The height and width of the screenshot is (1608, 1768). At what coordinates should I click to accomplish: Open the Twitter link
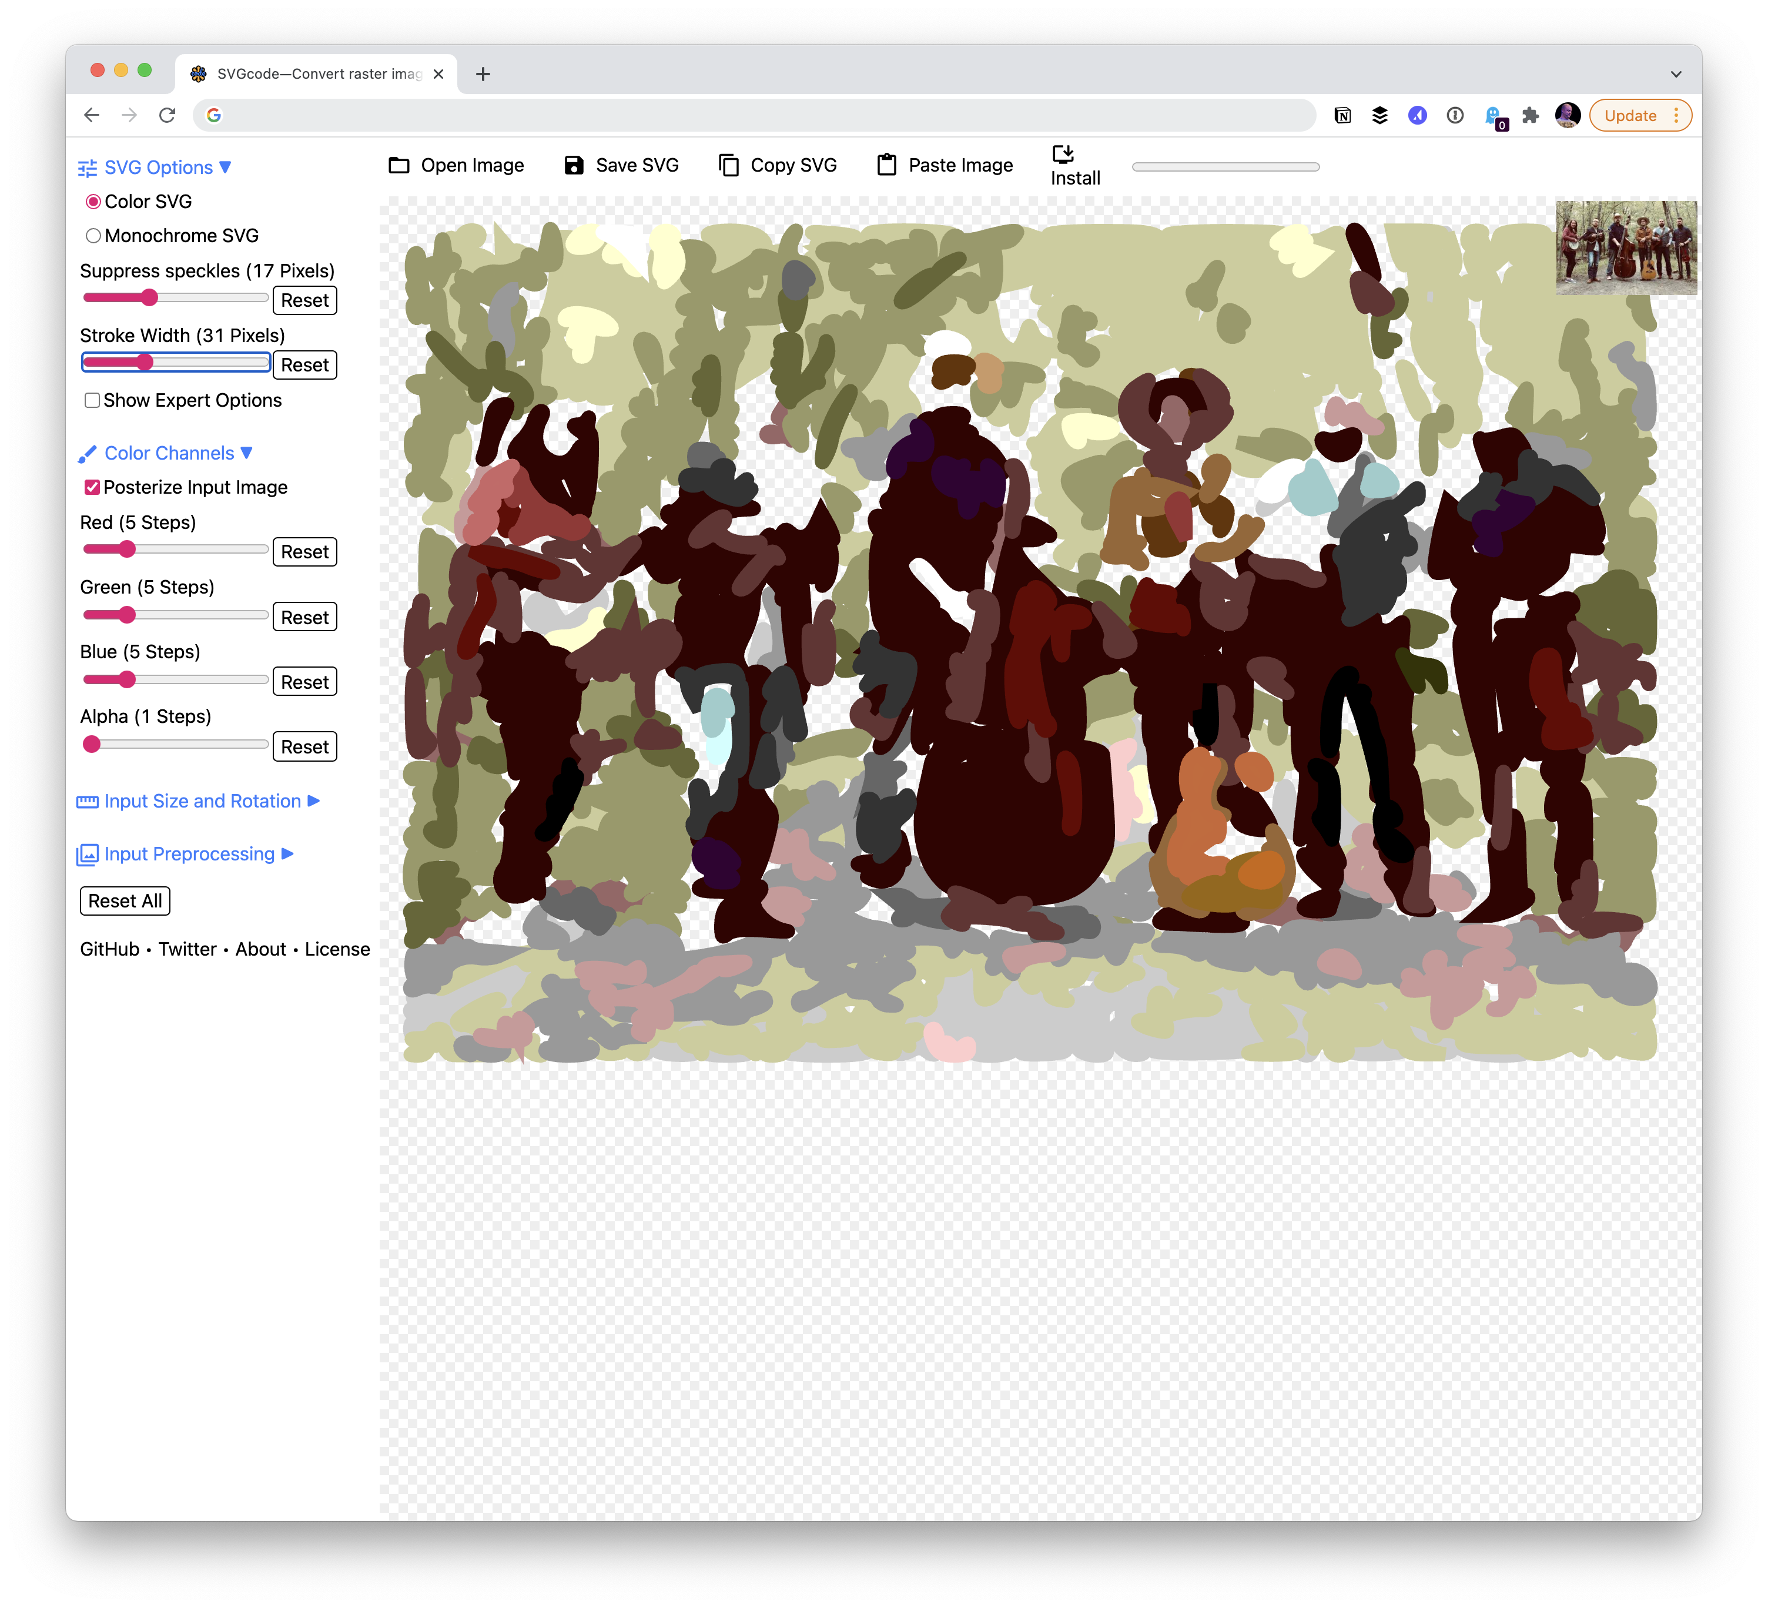click(x=187, y=950)
